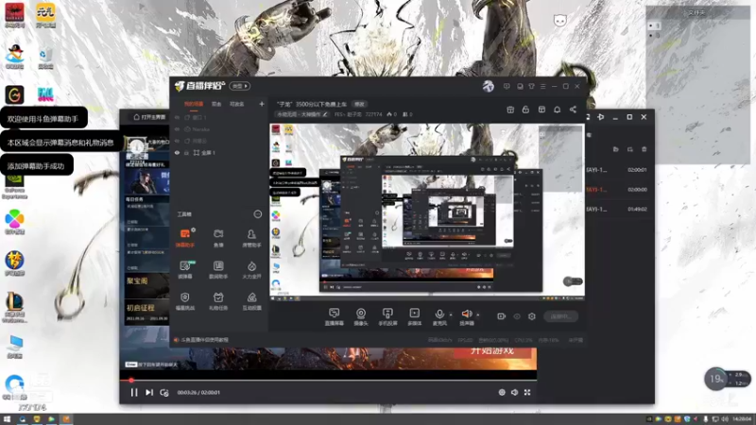Click the feedback message icon in the title bar
Screen dimensions: 756x425
[507, 86]
